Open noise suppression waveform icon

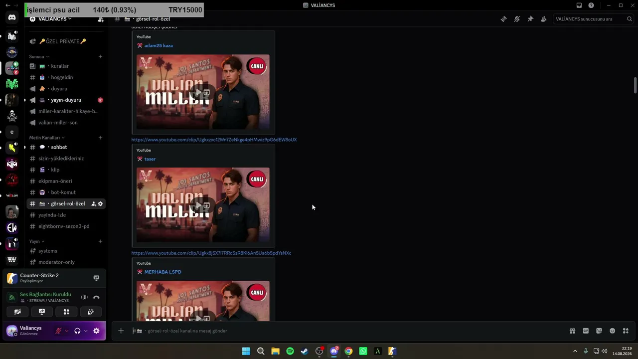coord(84,297)
